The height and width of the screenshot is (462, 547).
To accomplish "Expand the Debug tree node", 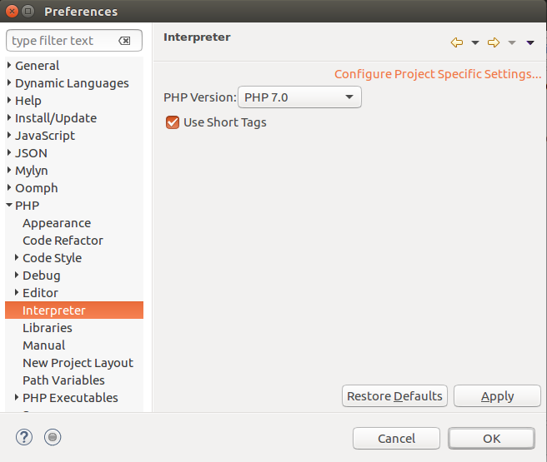I will 17,275.
